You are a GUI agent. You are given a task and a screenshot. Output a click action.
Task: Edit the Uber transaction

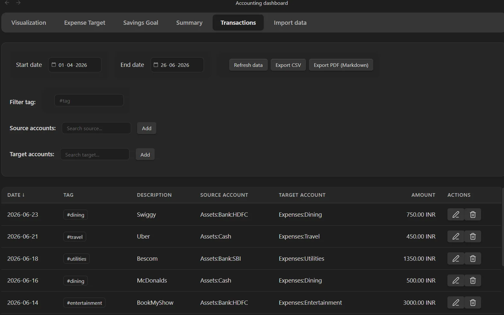(456, 237)
